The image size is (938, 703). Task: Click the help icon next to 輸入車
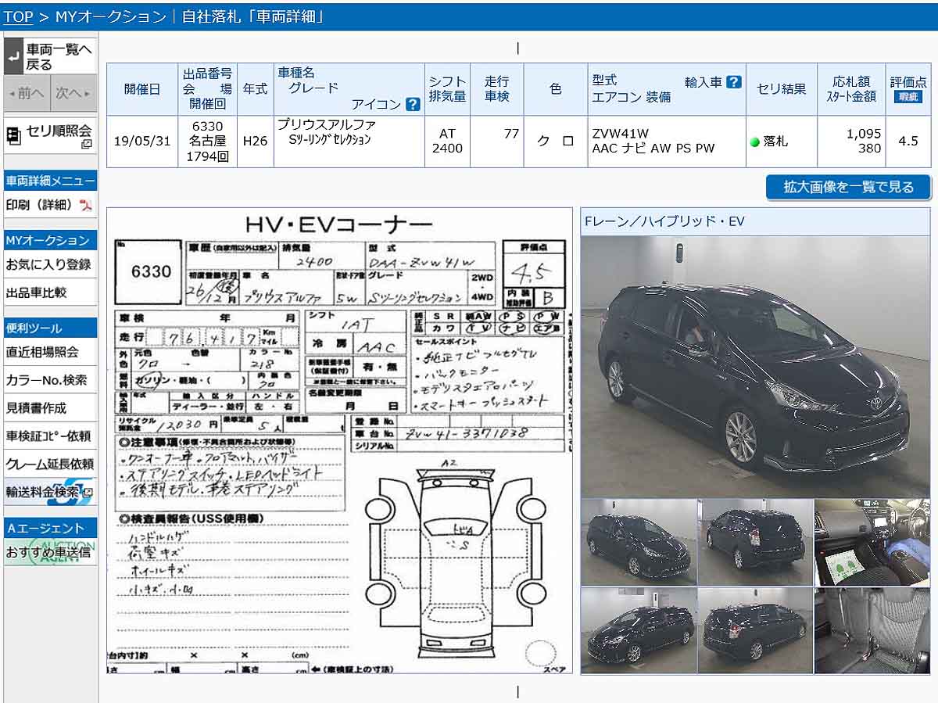click(733, 82)
